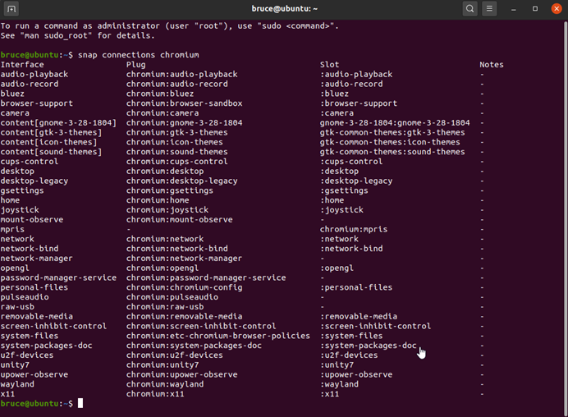Minimize the terminal window
Viewport: 568px width, 417px height.
click(513, 9)
